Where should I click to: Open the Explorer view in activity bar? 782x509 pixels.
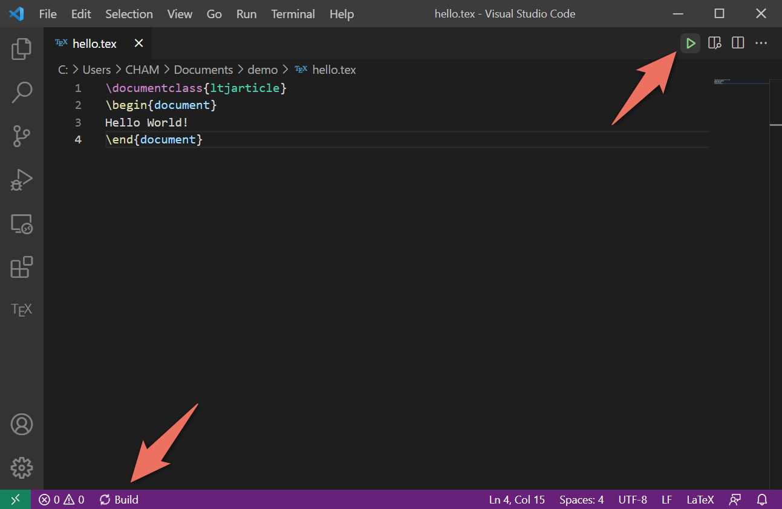(x=22, y=49)
